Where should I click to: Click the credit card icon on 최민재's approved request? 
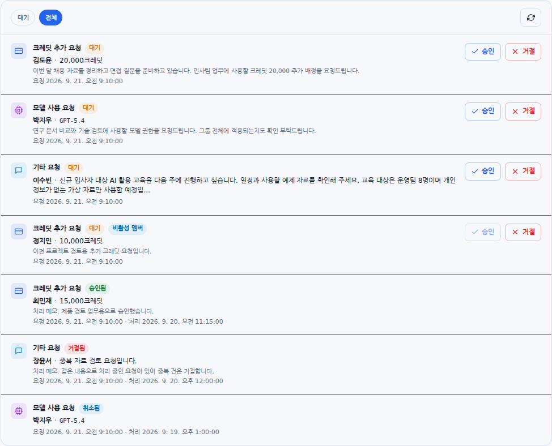pyautogui.click(x=19, y=291)
